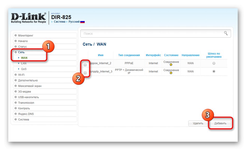Click the Интерфейс column header
The image size is (246, 150).
(x=153, y=55)
